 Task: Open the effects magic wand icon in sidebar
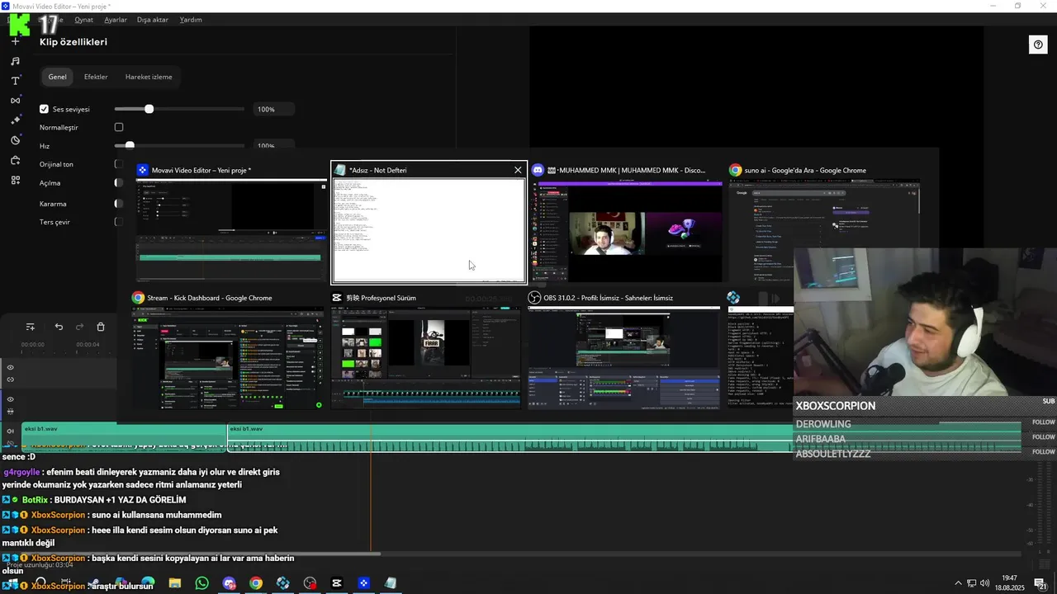(x=15, y=120)
